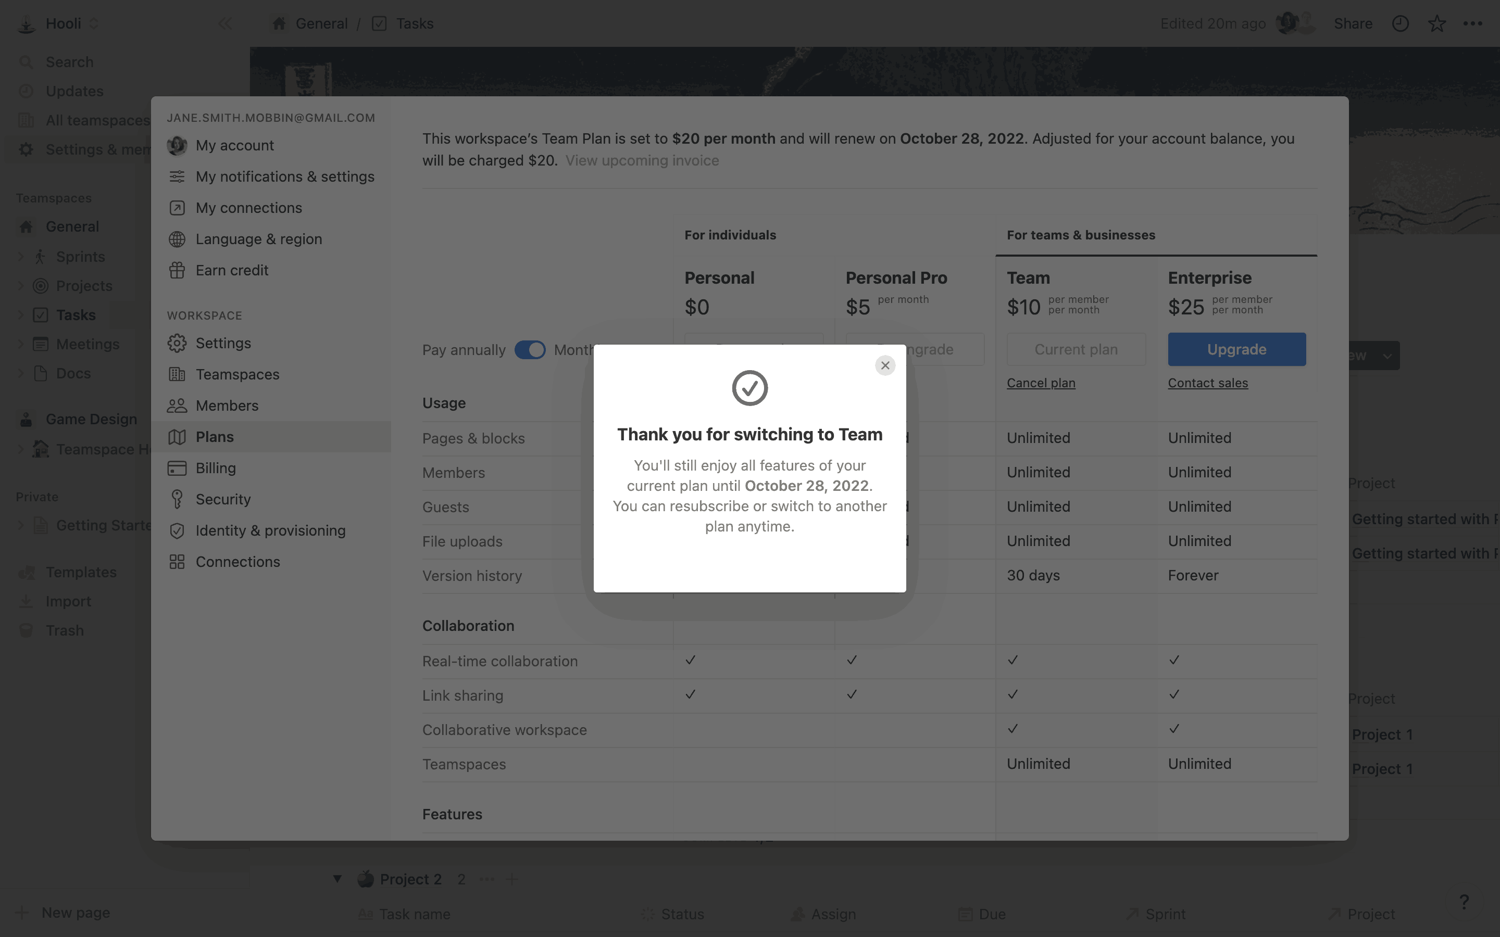Open Plans in settings sidebar
This screenshot has width=1500, height=937.
click(x=215, y=437)
